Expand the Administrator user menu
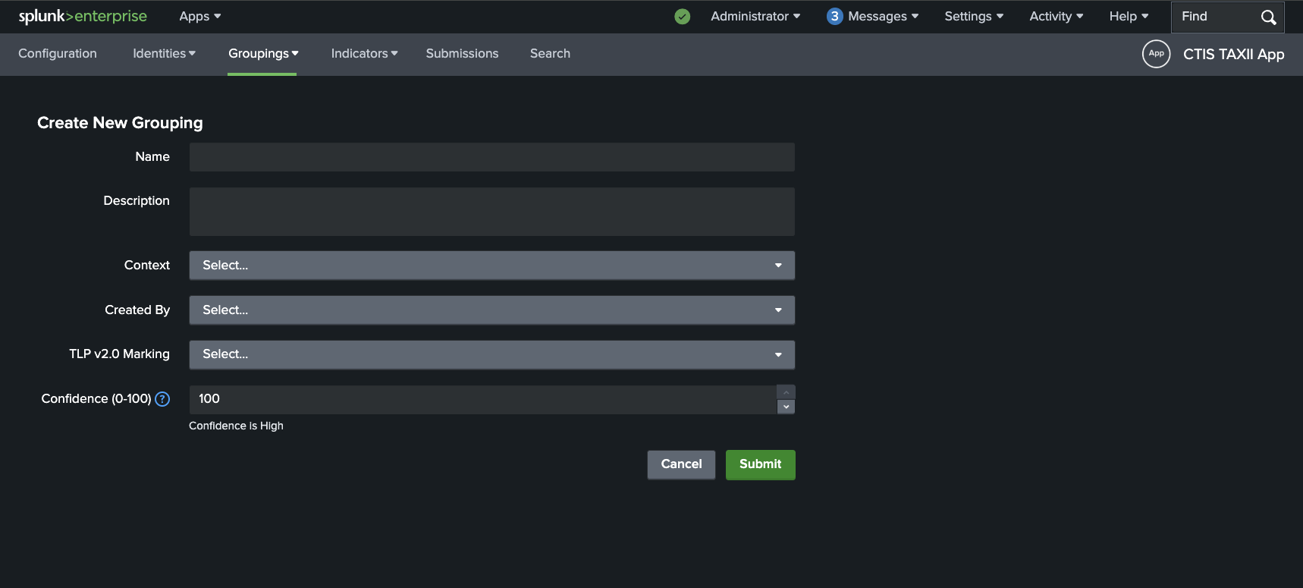The width and height of the screenshot is (1303, 588). point(755,17)
